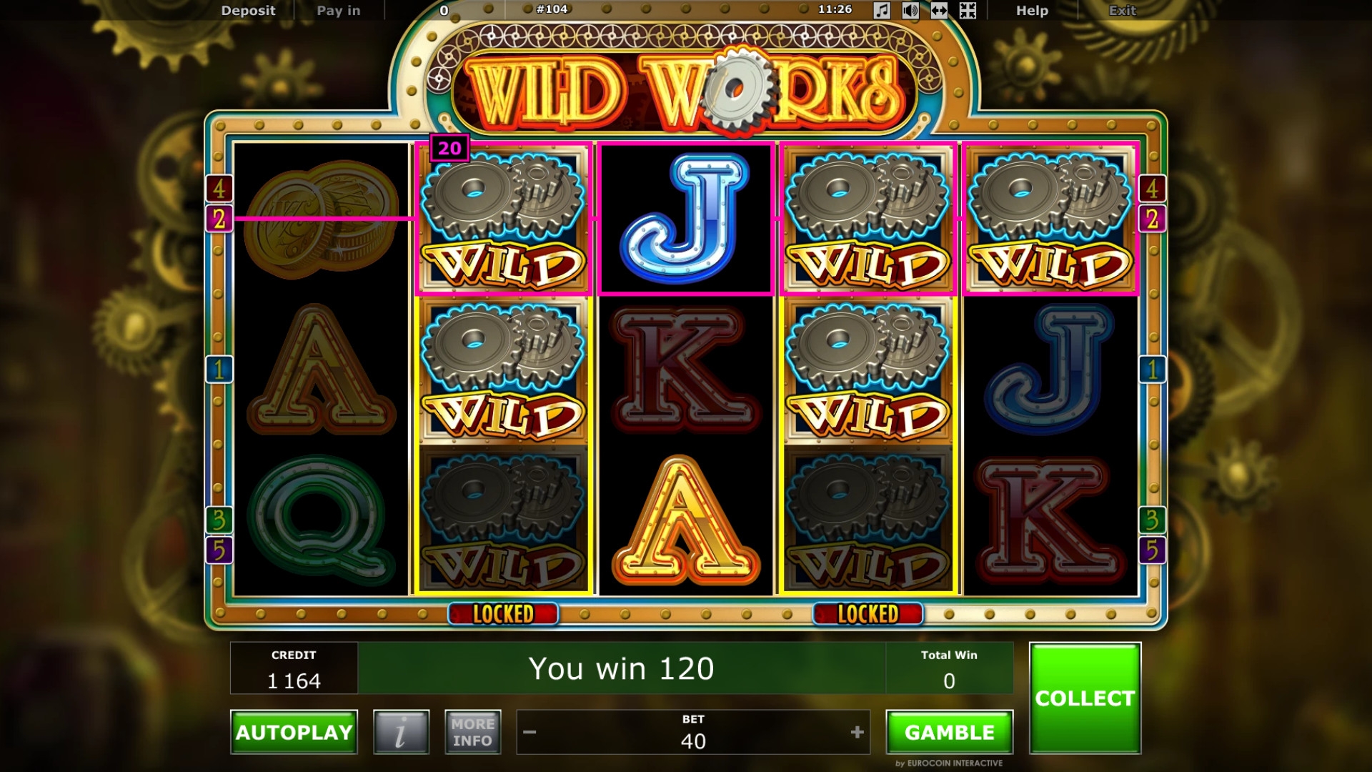Screen dimensions: 1372x772
Task: Open the Help menu
Action: coord(1032,10)
